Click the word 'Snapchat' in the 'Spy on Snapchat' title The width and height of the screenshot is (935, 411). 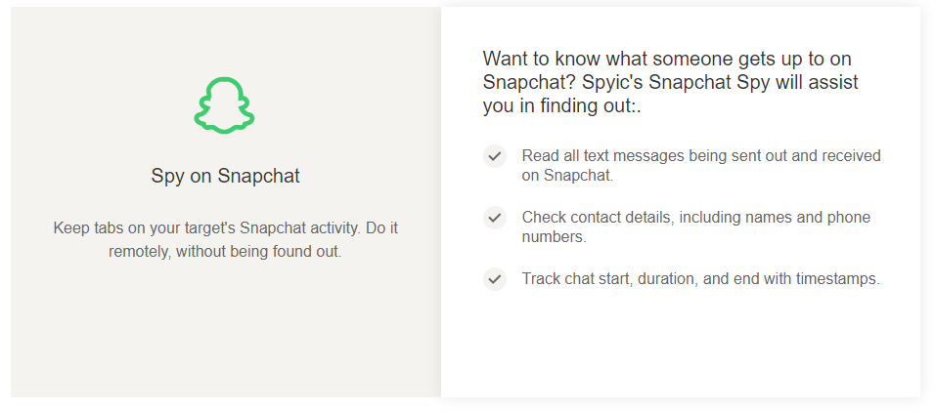pos(259,176)
